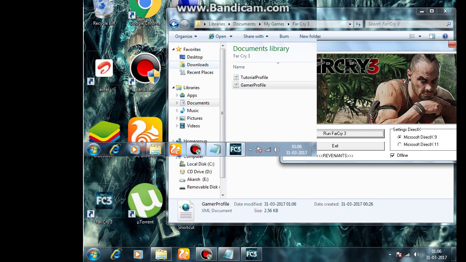
Task: Click navigation pane scroll down arrow
Action: (x=222, y=195)
